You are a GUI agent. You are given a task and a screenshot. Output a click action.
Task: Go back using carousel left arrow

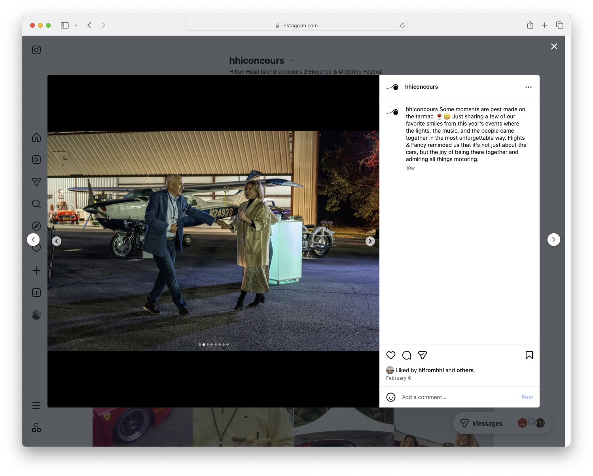[x=57, y=241]
